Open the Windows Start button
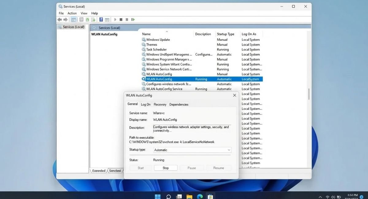 click(x=158, y=196)
